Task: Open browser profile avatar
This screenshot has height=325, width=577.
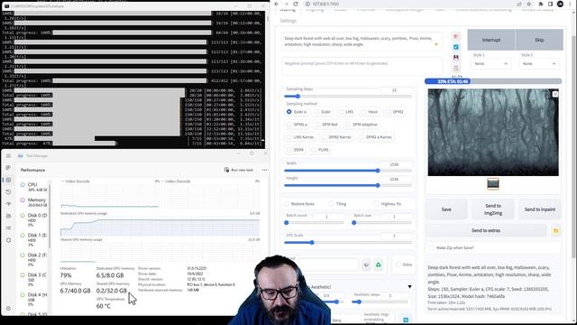Action: coord(560,4)
